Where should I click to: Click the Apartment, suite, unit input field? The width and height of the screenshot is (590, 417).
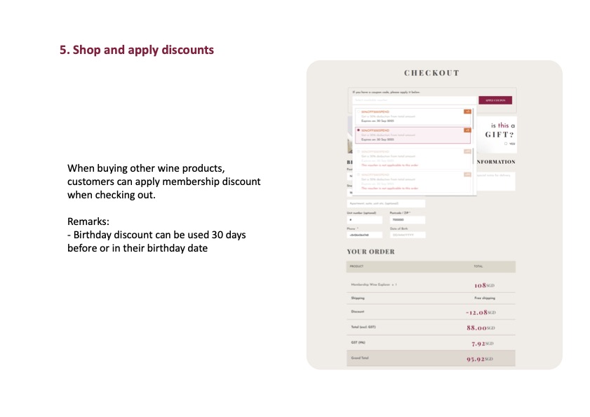point(386,203)
